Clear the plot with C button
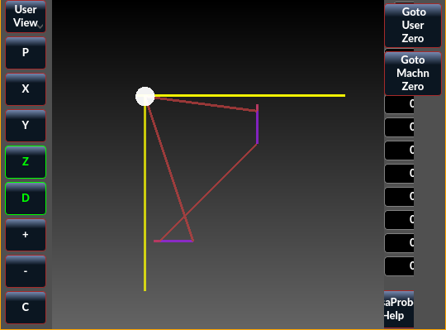This screenshot has height=330, width=446. (26, 308)
